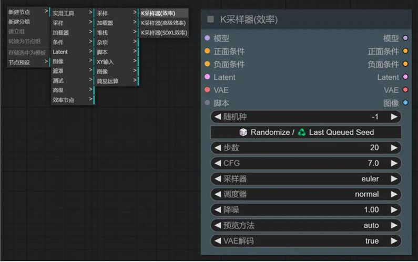Click the Latent input socket dot

pos(207,77)
